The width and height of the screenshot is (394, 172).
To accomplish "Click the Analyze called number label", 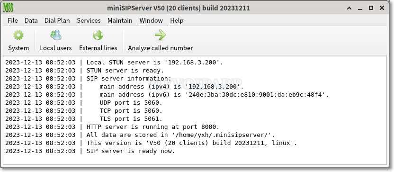I will [x=161, y=48].
